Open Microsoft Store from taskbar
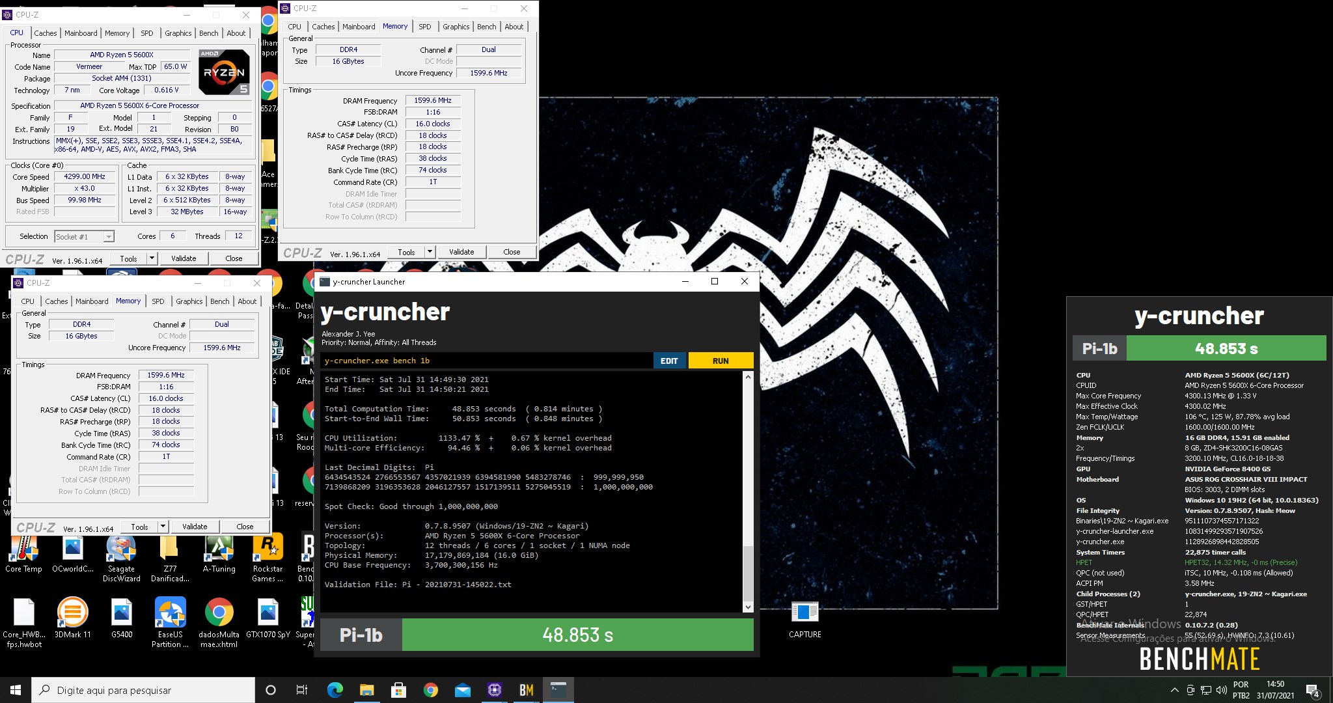Screen dimensions: 1333x703 tap(398, 690)
